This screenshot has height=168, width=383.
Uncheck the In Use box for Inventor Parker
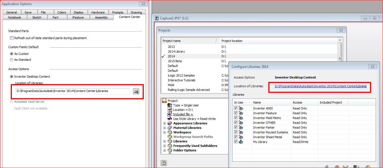[236, 127]
